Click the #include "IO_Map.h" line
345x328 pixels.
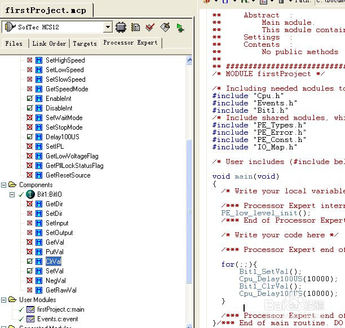coord(255,147)
